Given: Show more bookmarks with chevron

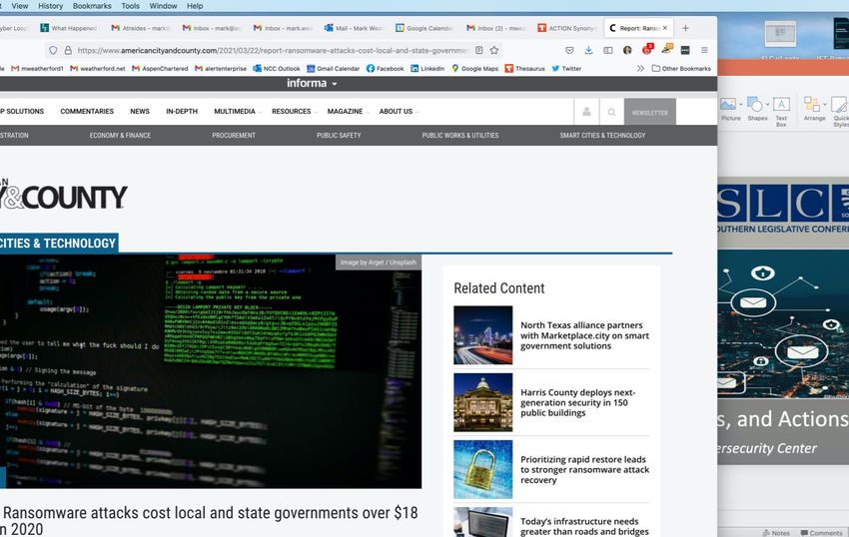Looking at the screenshot, I should pyautogui.click(x=640, y=68).
